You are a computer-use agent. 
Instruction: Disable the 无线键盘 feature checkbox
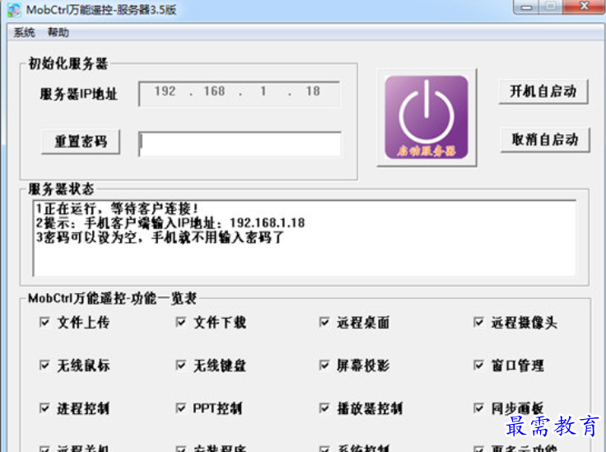pos(180,365)
